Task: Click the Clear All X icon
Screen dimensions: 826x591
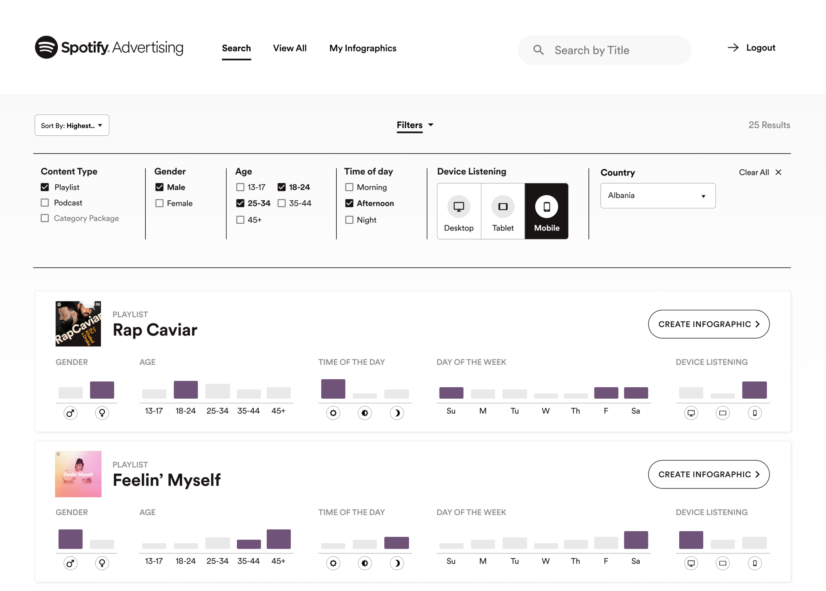Action: tap(778, 172)
